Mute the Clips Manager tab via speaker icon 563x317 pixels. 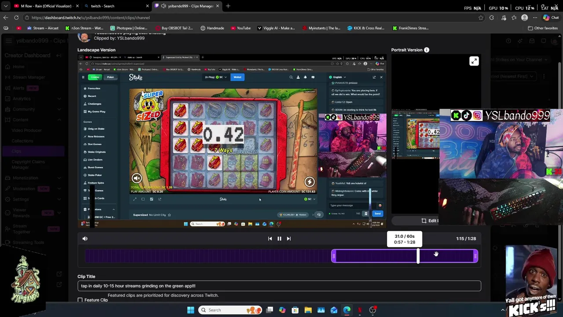point(164,6)
